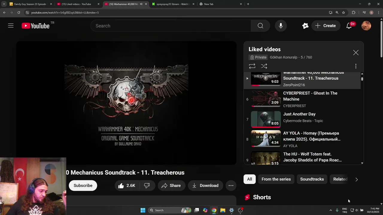The height and width of the screenshot is (215, 383).
Task: Open the YouTube guide hamburger menu
Action: pyautogui.click(x=11, y=26)
